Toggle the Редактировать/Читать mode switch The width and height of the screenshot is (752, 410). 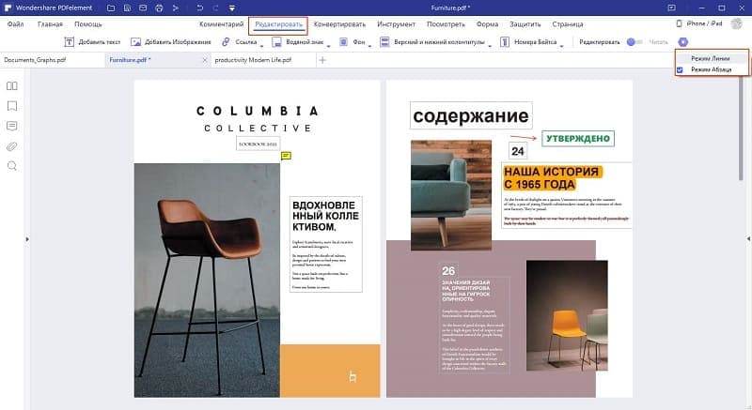point(634,42)
